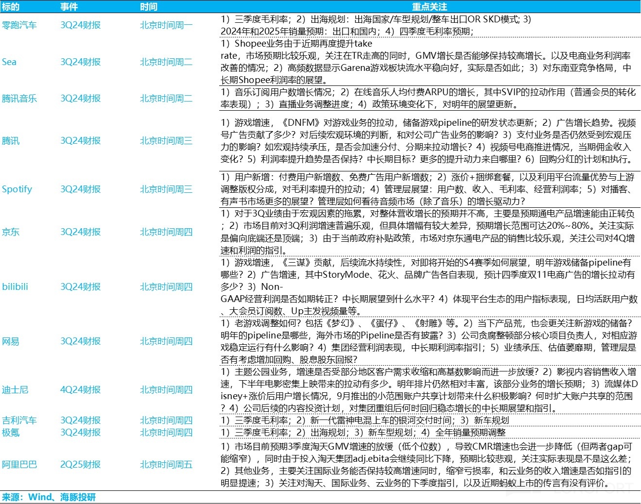Click the 时间 column header

149,7
